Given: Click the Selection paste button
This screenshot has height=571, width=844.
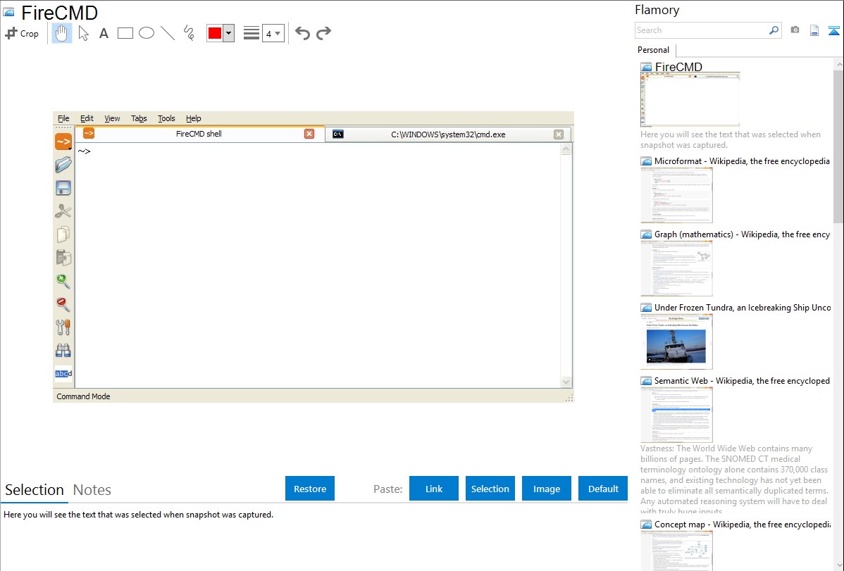Looking at the screenshot, I should click(x=490, y=489).
